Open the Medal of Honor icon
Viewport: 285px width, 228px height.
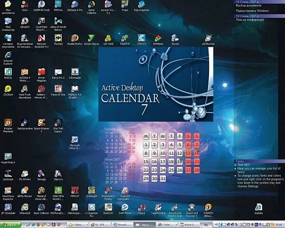[x=41, y=193]
